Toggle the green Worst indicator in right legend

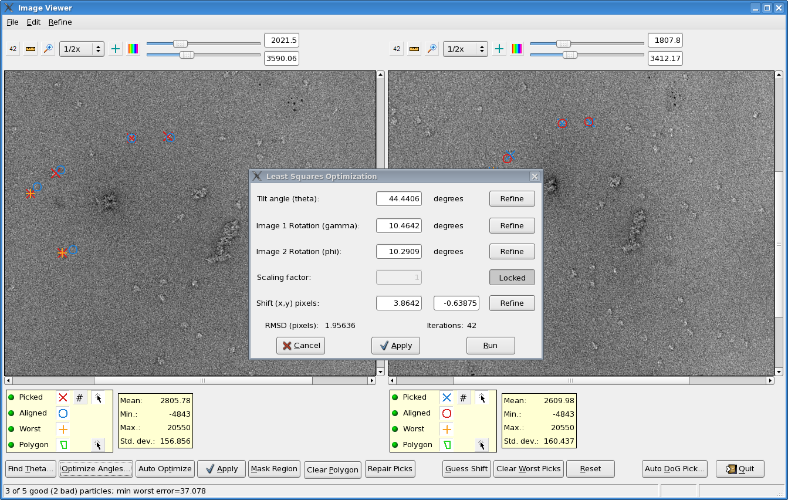[x=395, y=429]
